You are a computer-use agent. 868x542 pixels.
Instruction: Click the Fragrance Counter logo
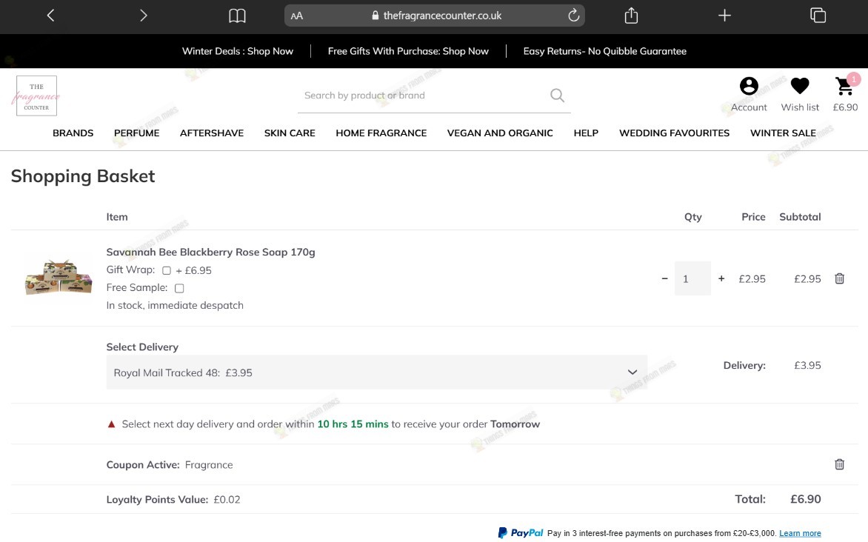tap(36, 96)
